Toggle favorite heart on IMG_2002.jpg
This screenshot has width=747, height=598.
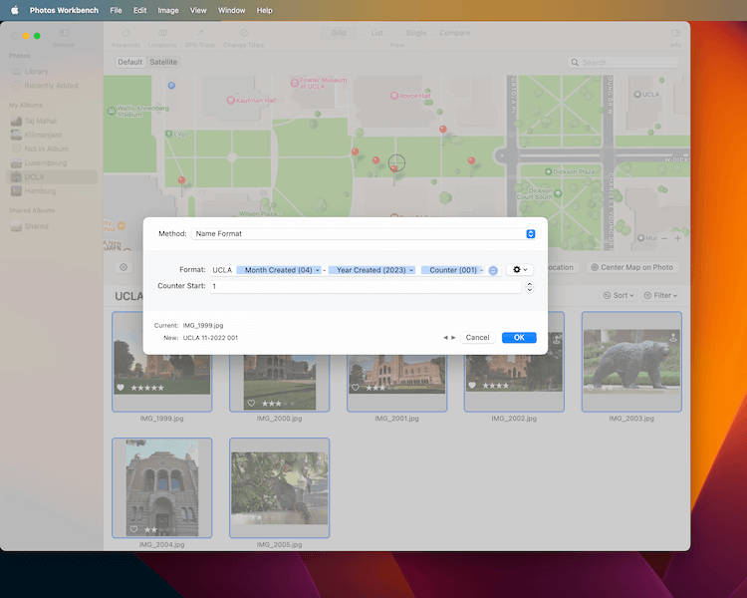click(x=472, y=385)
